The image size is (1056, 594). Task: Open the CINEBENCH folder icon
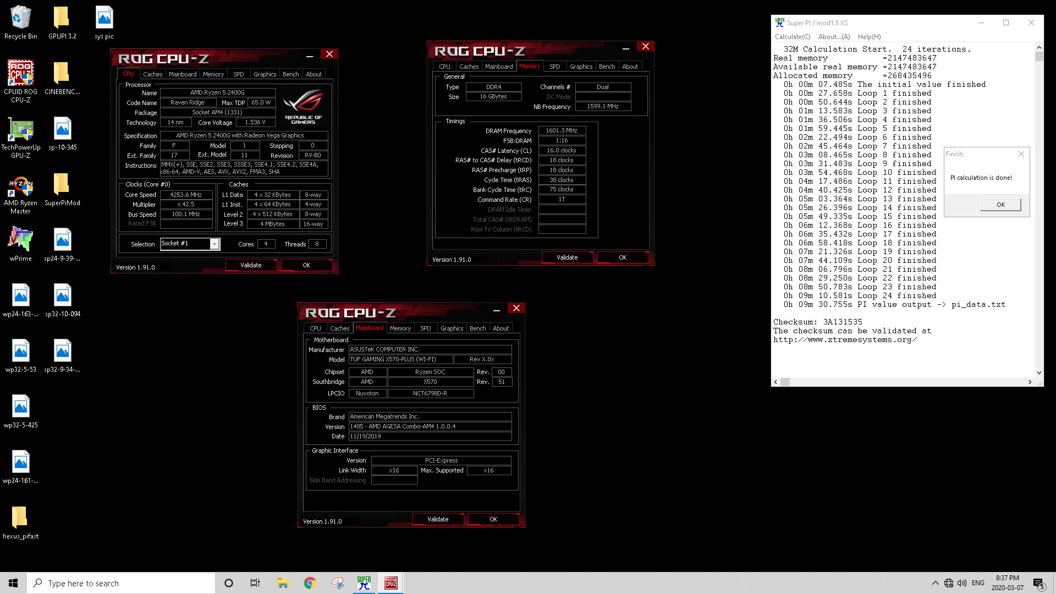click(62, 79)
